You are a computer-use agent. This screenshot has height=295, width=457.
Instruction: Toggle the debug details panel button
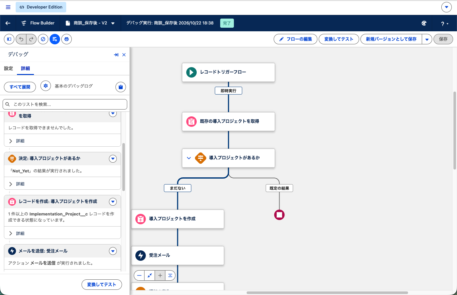55,39
